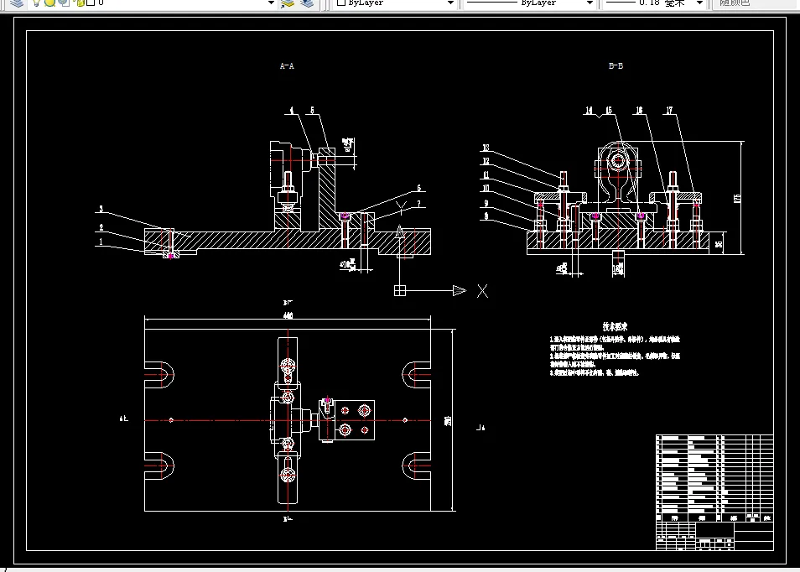Screen dimensions: 800x572
Task: Click the 440 width dimension text
Action: [x=288, y=316]
